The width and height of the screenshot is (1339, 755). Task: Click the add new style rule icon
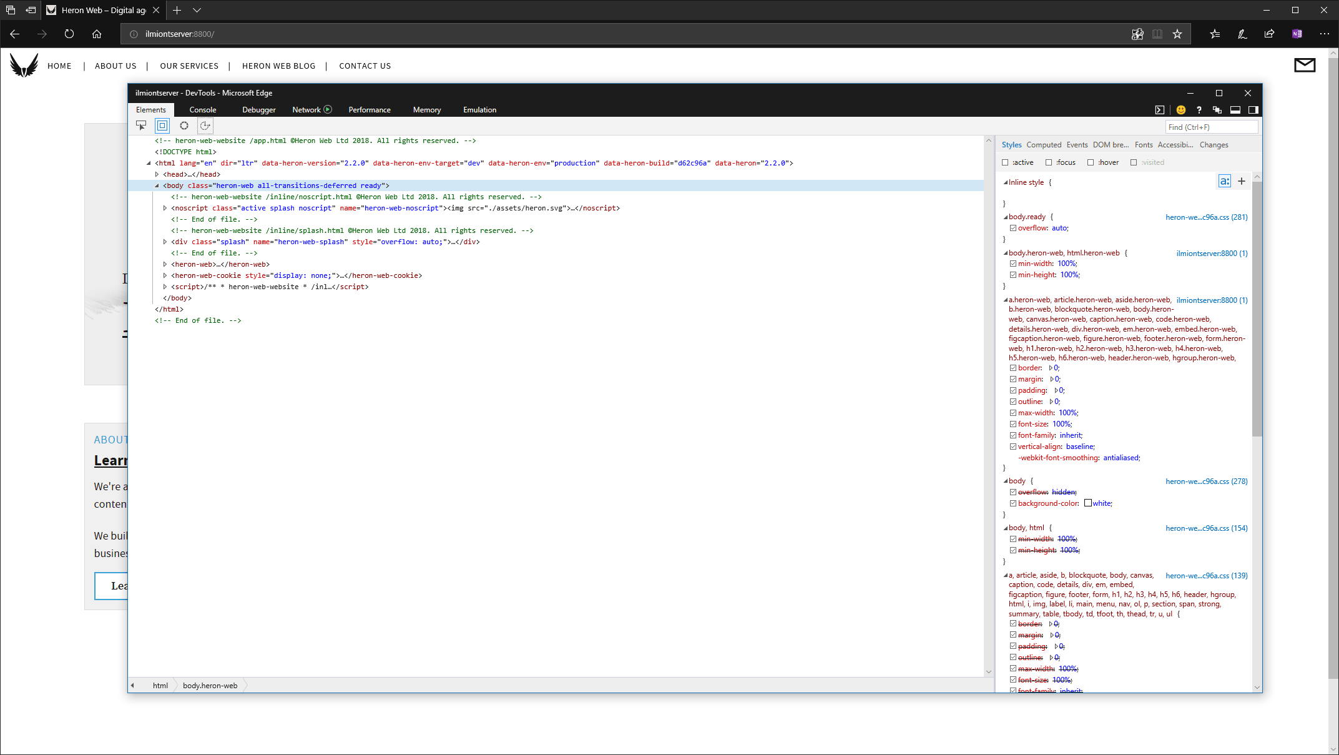tap(1242, 181)
